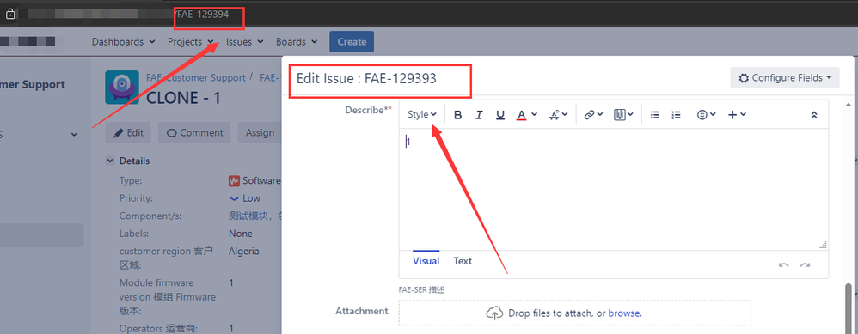Screen dimensions: 858x334
Task: Redo last edit in description editor
Action: (x=805, y=265)
